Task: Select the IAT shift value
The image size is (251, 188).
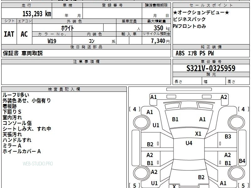Action: pyautogui.click(x=9, y=34)
